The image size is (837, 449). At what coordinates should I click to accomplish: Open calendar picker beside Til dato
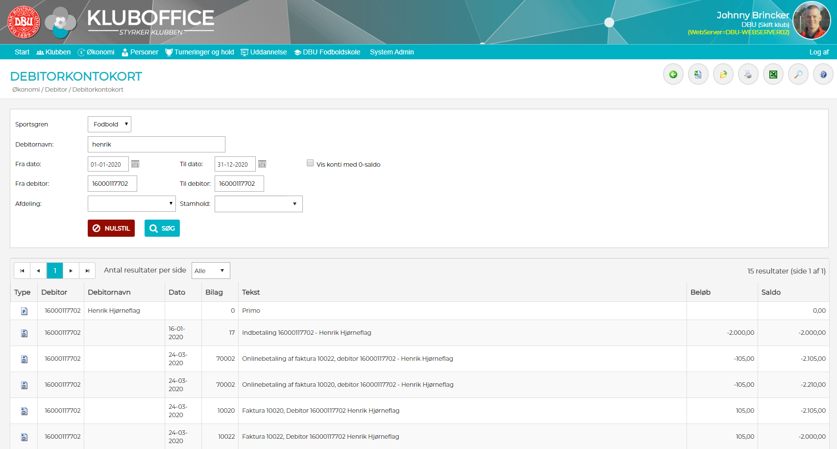(262, 164)
